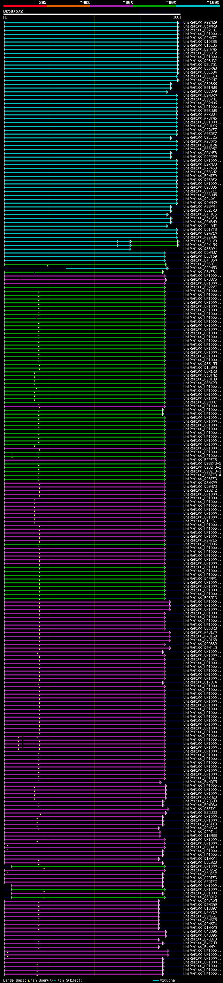The width and height of the screenshot is (223, 983).
Task: Select hit label UniRef100_Q2LJ25
Action: [x=200, y=137]
